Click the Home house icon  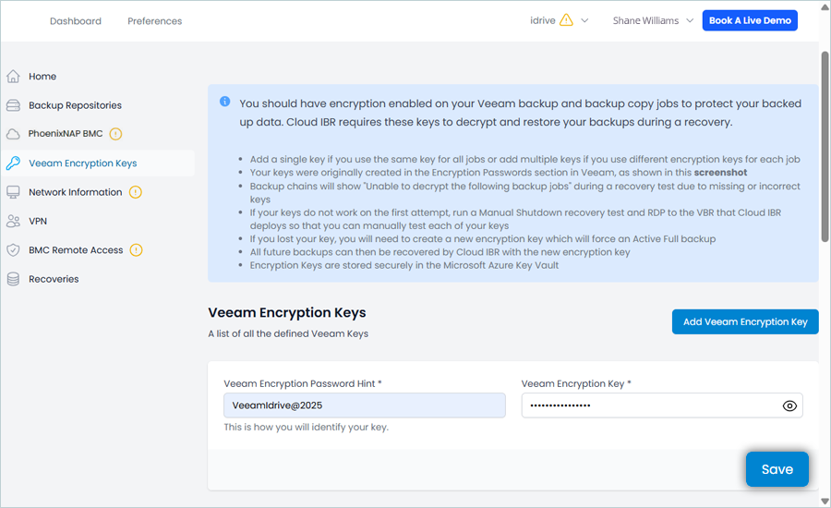(13, 77)
